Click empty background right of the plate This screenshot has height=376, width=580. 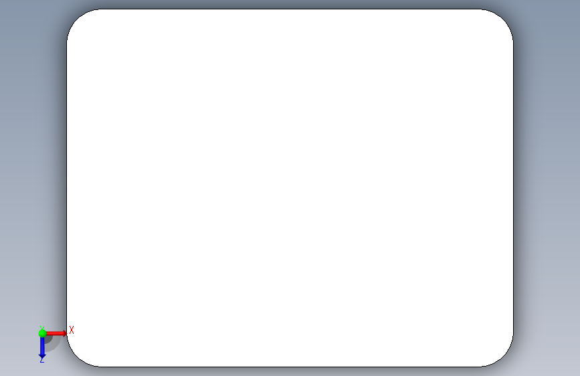(547, 188)
